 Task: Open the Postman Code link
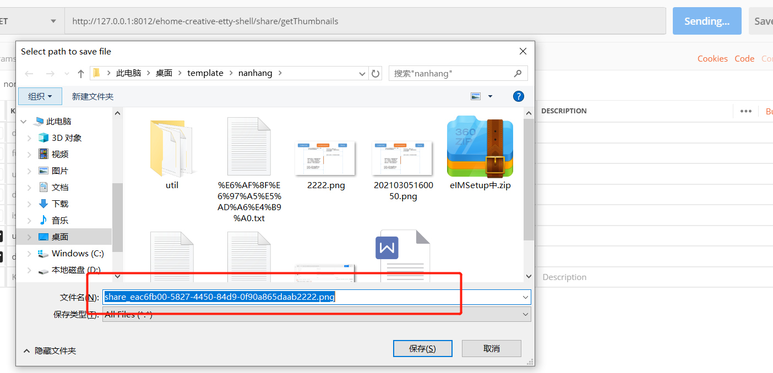pos(744,58)
